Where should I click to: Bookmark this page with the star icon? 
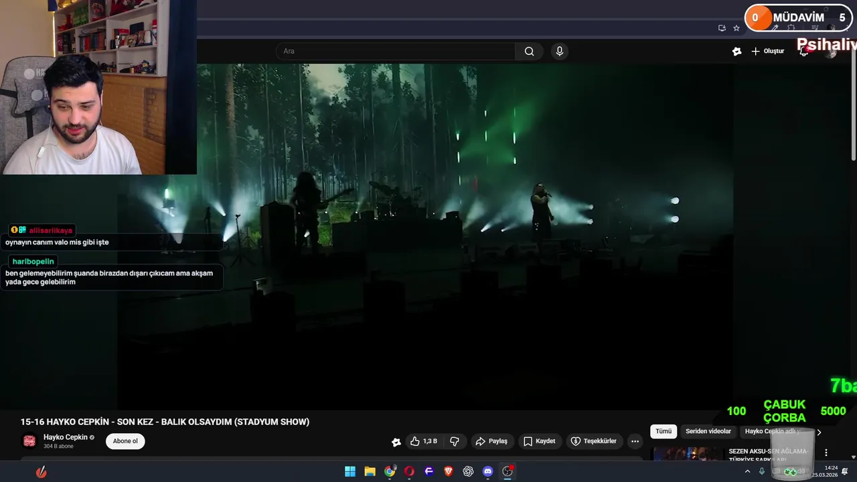coord(736,28)
